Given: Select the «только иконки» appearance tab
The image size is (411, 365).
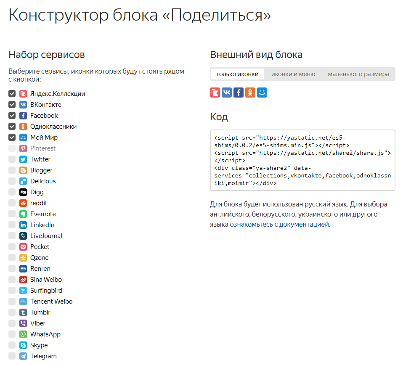Looking at the screenshot, I should point(238,74).
